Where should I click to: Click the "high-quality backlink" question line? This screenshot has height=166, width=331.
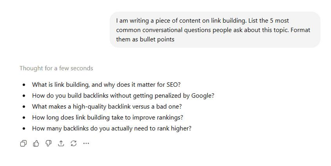point(112,106)
